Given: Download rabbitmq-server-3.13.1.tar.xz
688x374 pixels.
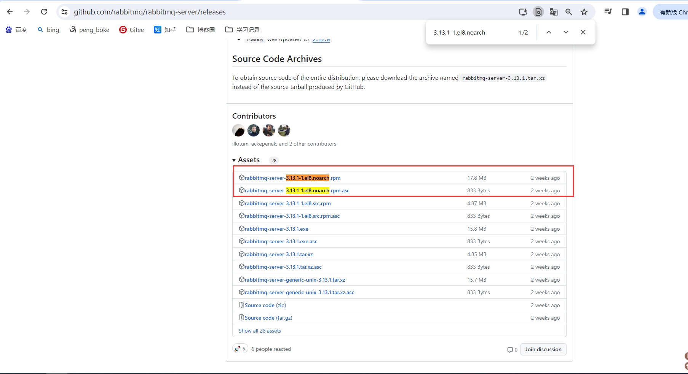Looking at the screenshot, I should [279, 254].
